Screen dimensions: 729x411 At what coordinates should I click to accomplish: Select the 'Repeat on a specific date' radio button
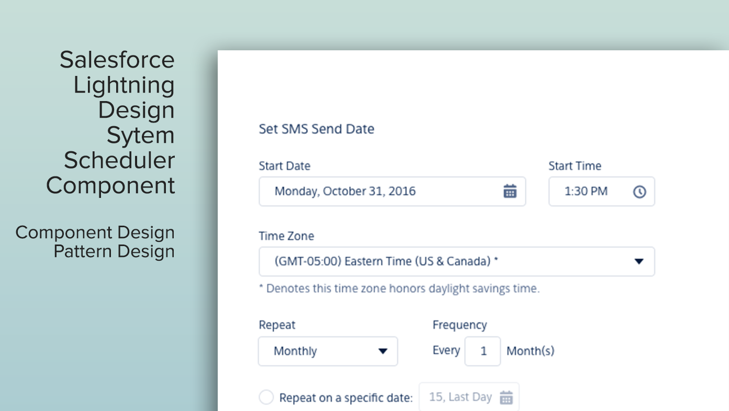[x=266, y=397]
